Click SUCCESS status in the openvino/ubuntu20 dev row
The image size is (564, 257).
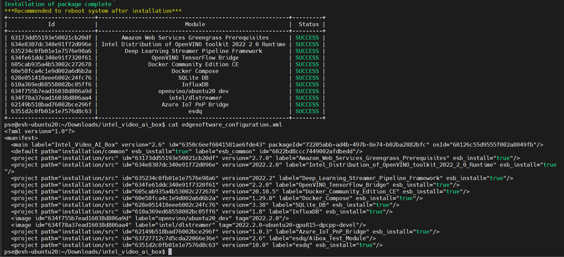pos(307,92)
